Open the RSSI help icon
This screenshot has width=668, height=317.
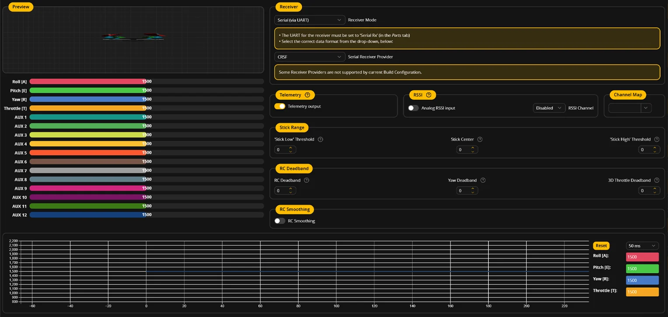428,95
